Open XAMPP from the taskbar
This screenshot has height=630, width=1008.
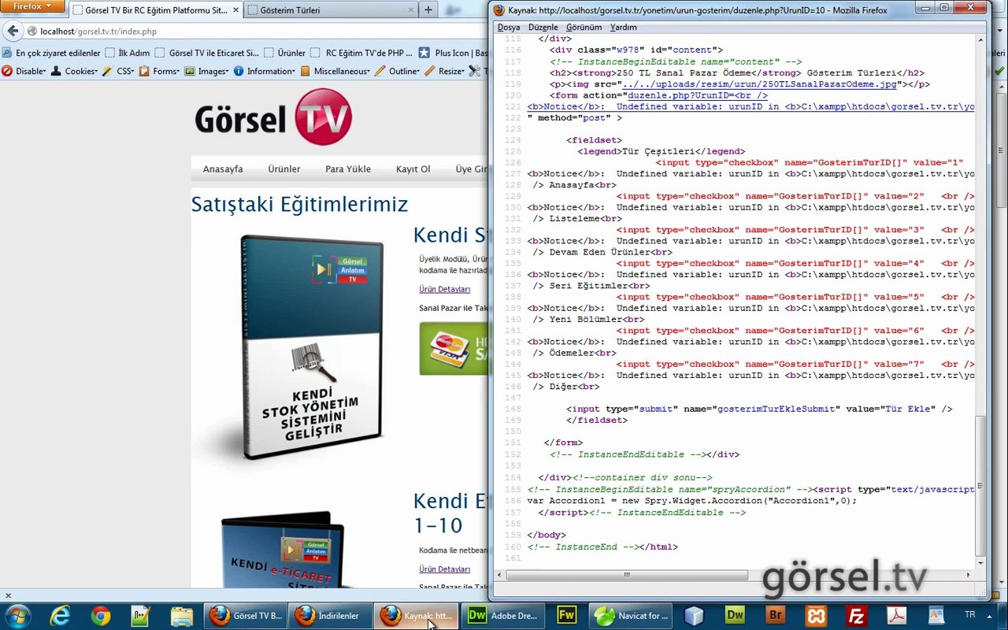[816, 615]
